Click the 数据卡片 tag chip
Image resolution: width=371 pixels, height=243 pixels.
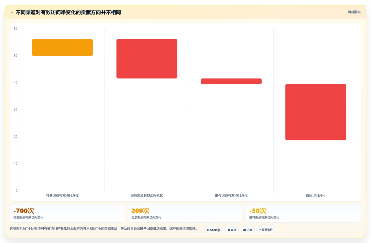(x=266, y=230)
